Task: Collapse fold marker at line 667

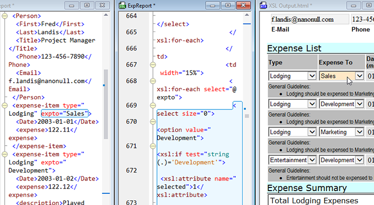Action: [153, 65]
